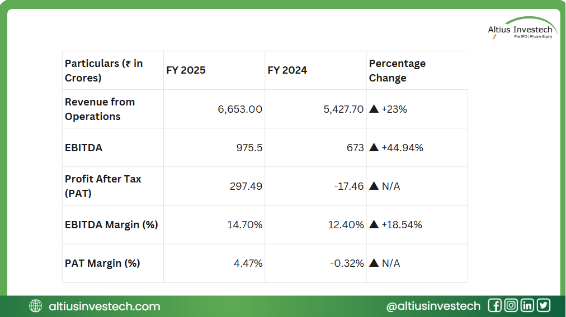This screenshot has height=317, width=566.
Task: Open the Instagram icon in the footer
Action: (511, 305)
